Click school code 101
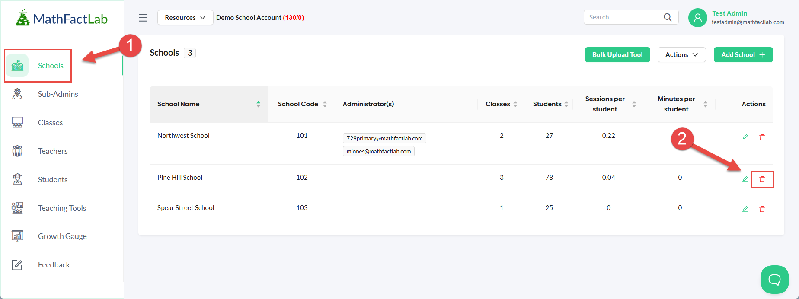The height and width of the screenshot is (299, 799). [302, 136]
